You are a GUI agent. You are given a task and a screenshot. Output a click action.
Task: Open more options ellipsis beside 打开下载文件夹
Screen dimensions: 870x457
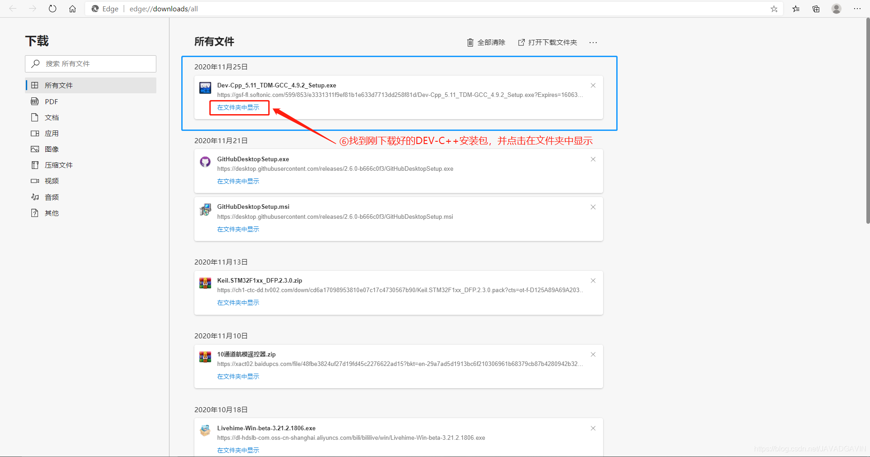[593, 42]
